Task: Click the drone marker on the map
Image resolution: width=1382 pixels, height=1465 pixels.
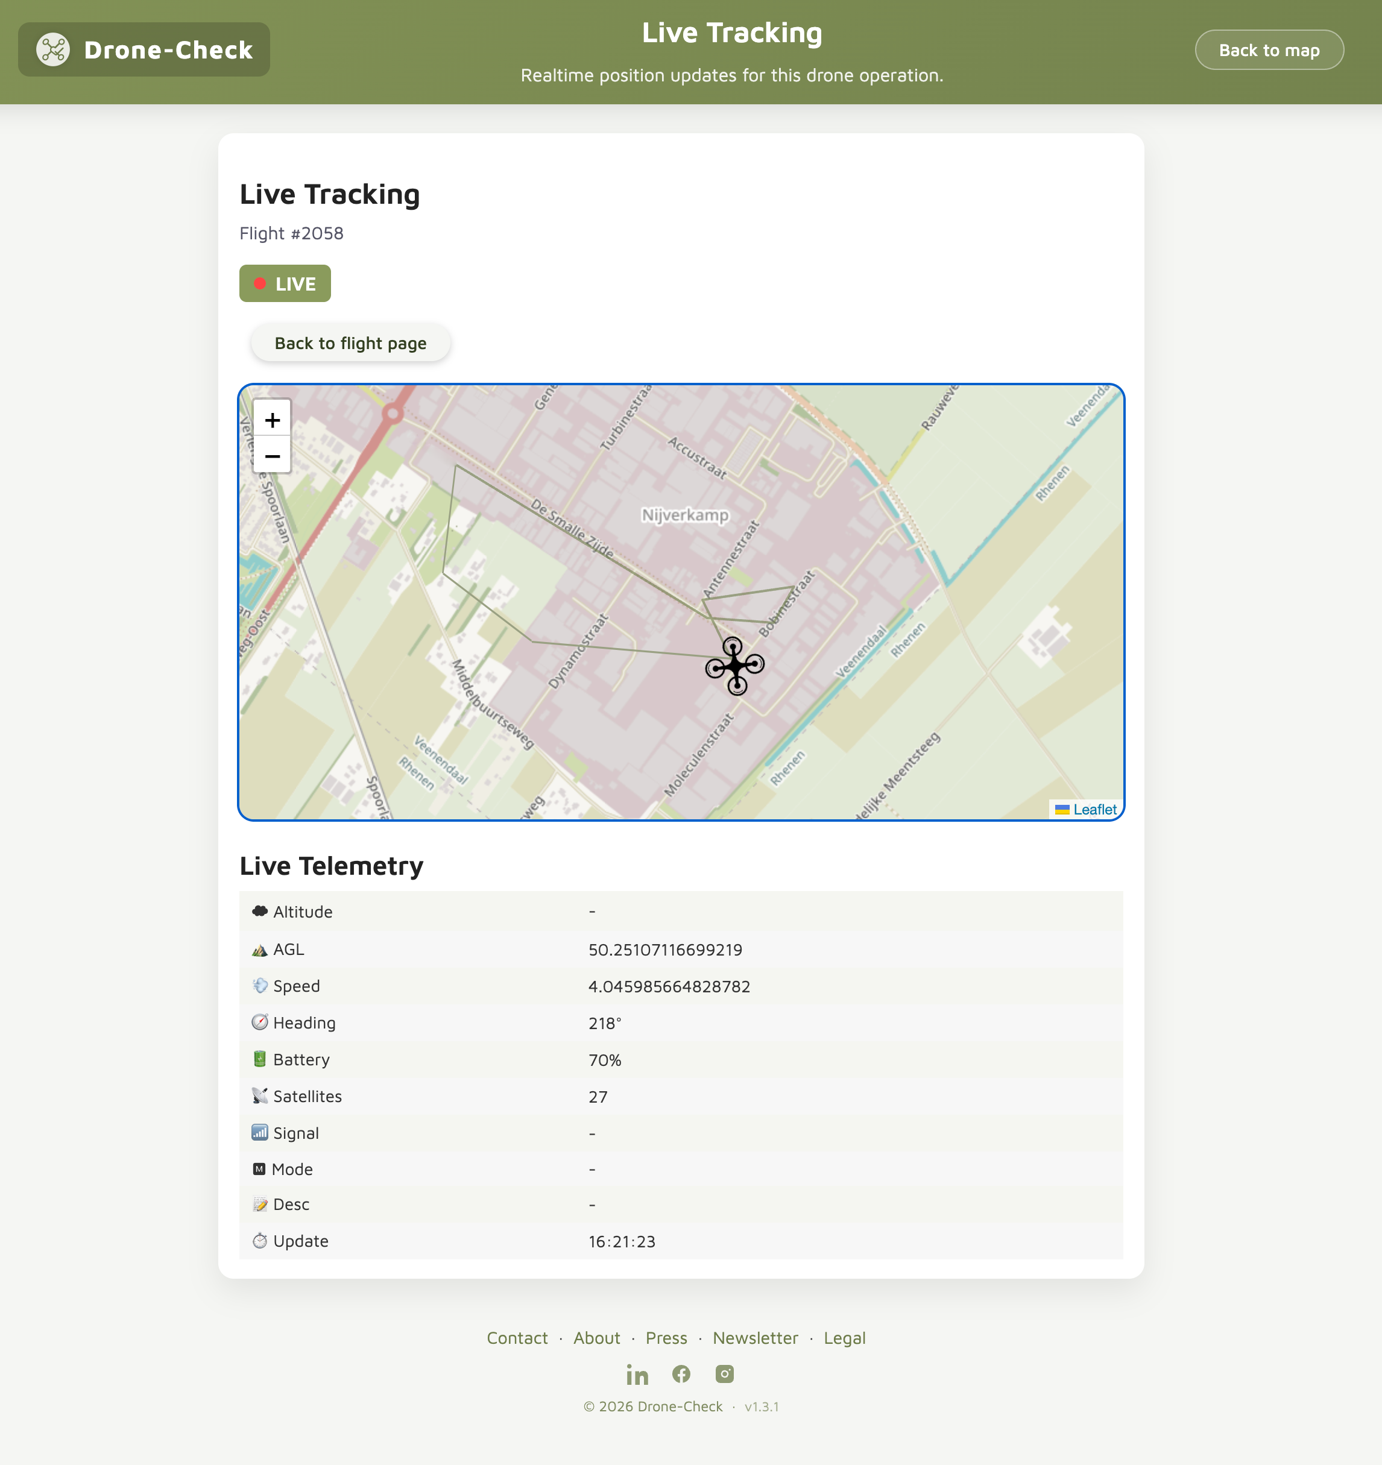Action: 735,666
